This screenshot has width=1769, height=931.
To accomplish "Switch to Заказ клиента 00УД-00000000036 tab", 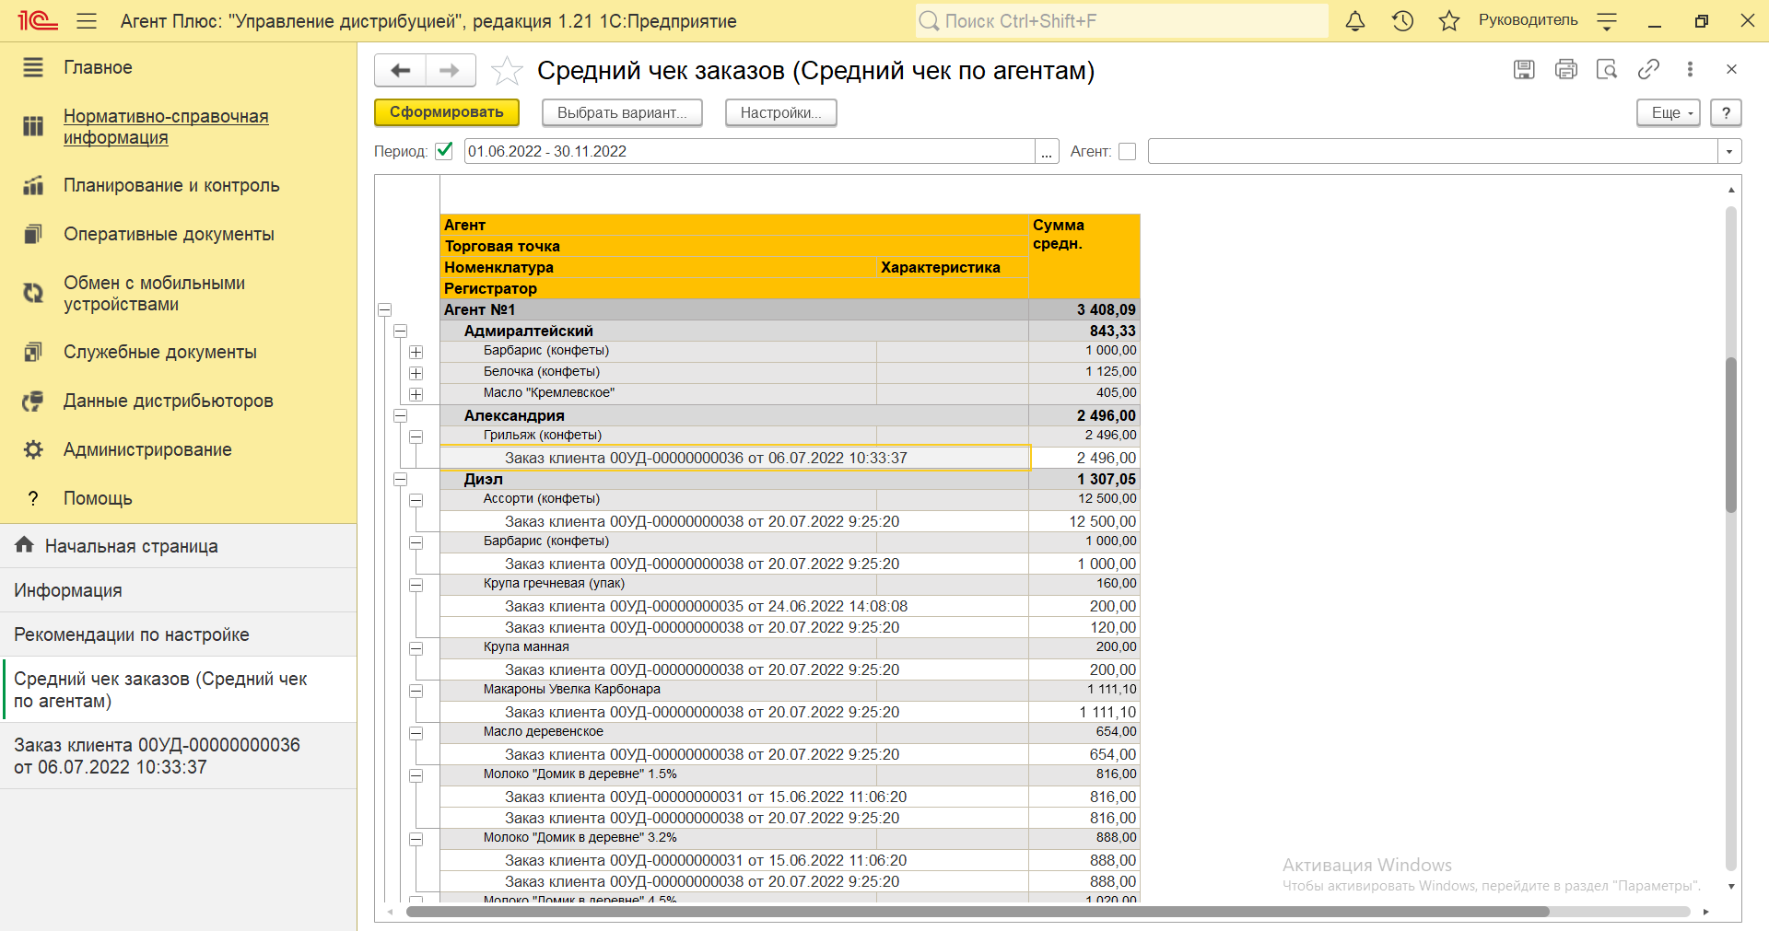I will pos(178,756).
